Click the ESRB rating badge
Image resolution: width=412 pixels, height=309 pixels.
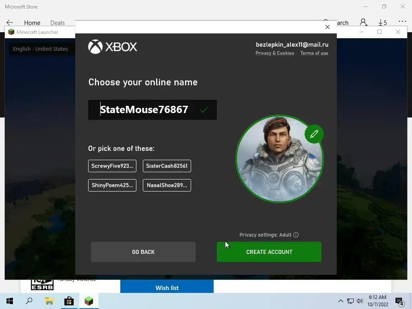42,285
